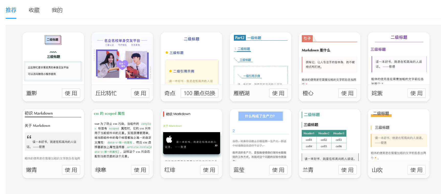The height and width of the screenshot is (194, 441).
Task: Apply the 嫩青 theme via 使用
Action: pyautogui.click(x=71, y=170)
